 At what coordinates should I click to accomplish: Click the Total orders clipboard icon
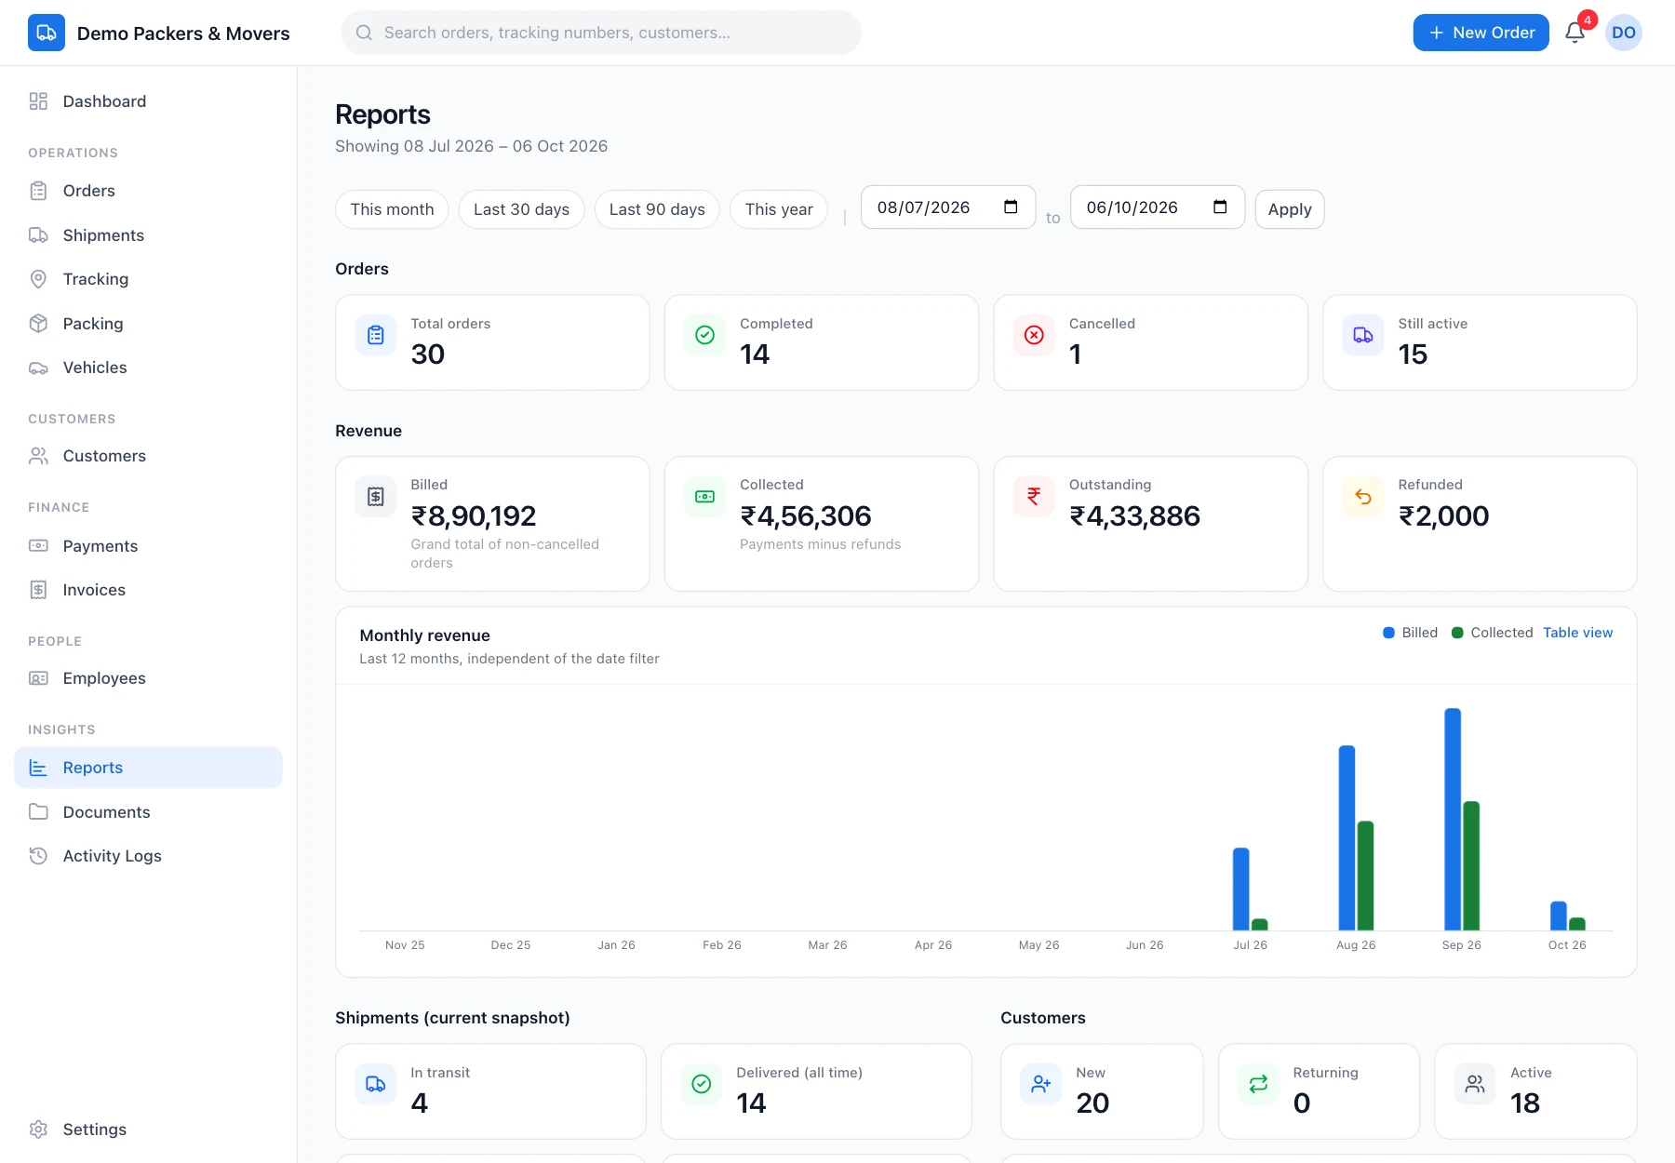[x=376, y=335]
